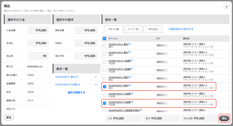Open external link icon for 2026年09月分 共益費, room 101
The height and width of the screenshot is (126, 233).
tap(132, 94)
